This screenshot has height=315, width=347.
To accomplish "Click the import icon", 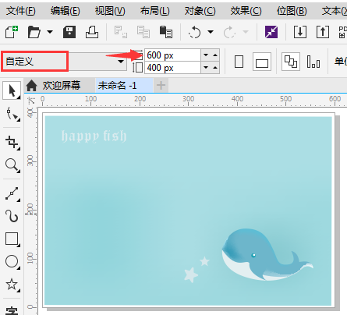I will tap(300, 32).
